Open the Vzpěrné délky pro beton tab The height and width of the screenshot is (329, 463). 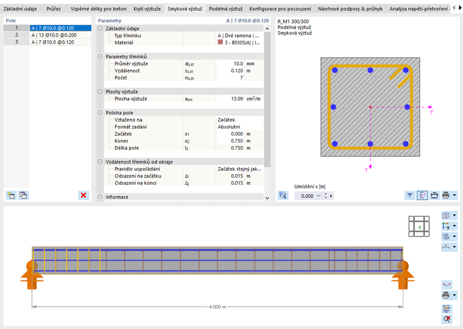(98, 9)
